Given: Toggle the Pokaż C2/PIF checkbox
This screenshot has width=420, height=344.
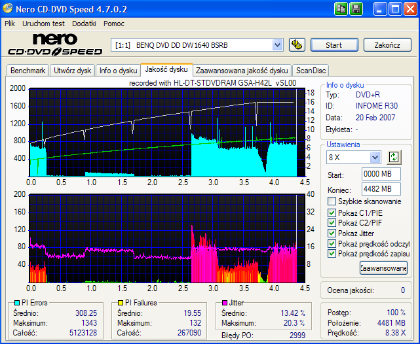Looking at the screenshot, I should [x=332, y=223].
